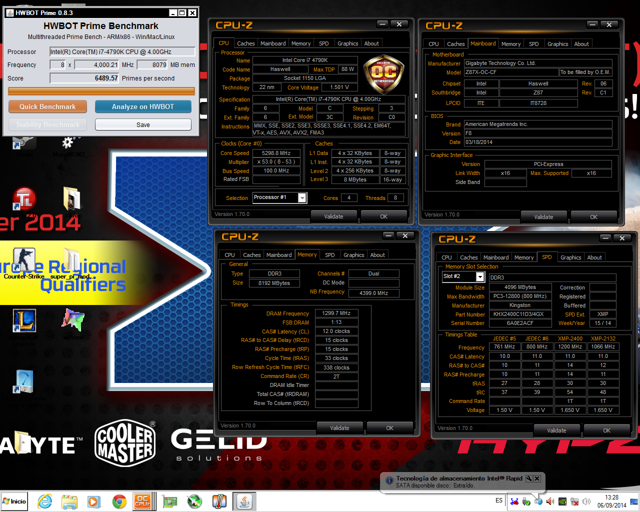640x512 pixels.
Task: Open Intel Extreme Tuning Utility shortcut
Action: tap(24, 382)
